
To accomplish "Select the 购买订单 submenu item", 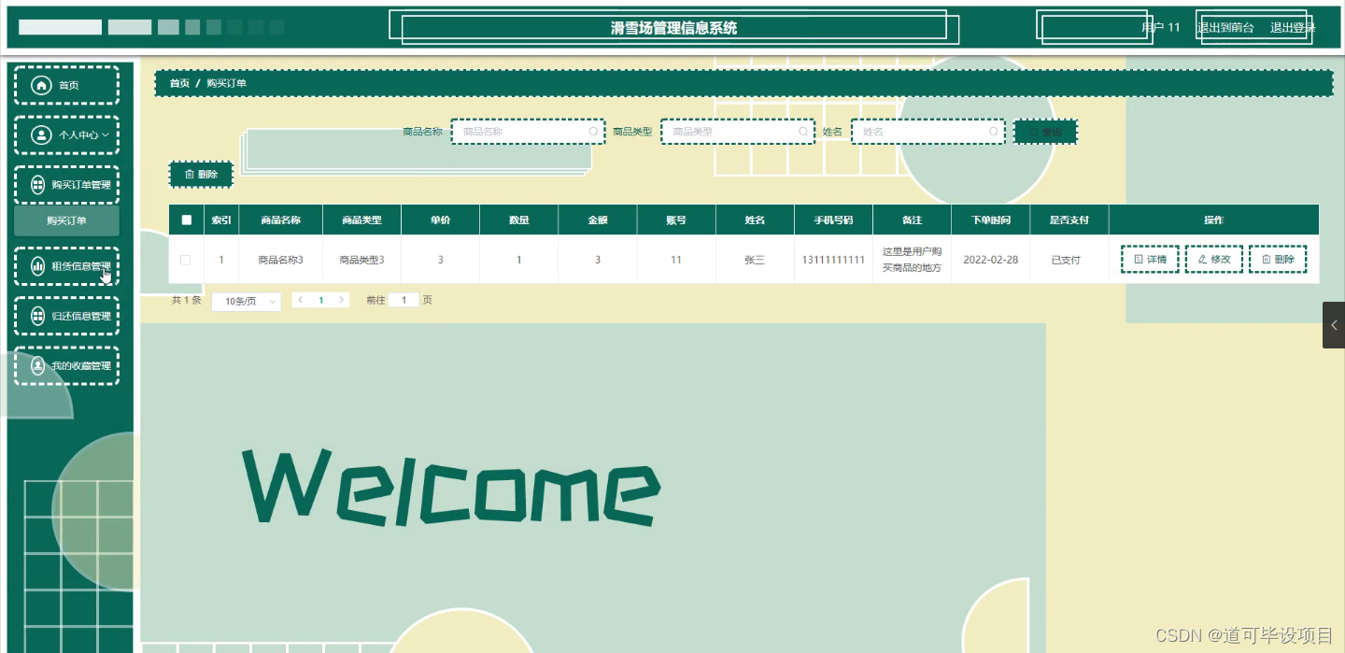I will (66, 221).
